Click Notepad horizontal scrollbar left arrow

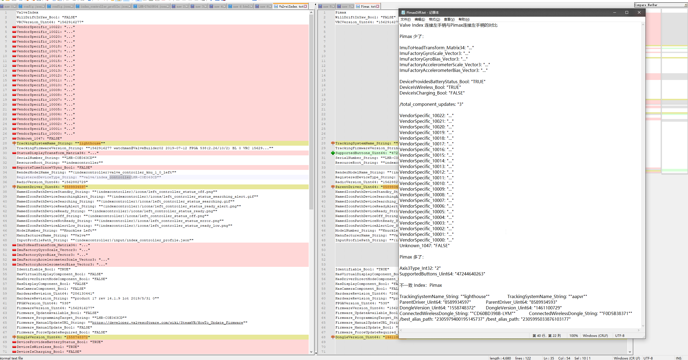point(401,330)
